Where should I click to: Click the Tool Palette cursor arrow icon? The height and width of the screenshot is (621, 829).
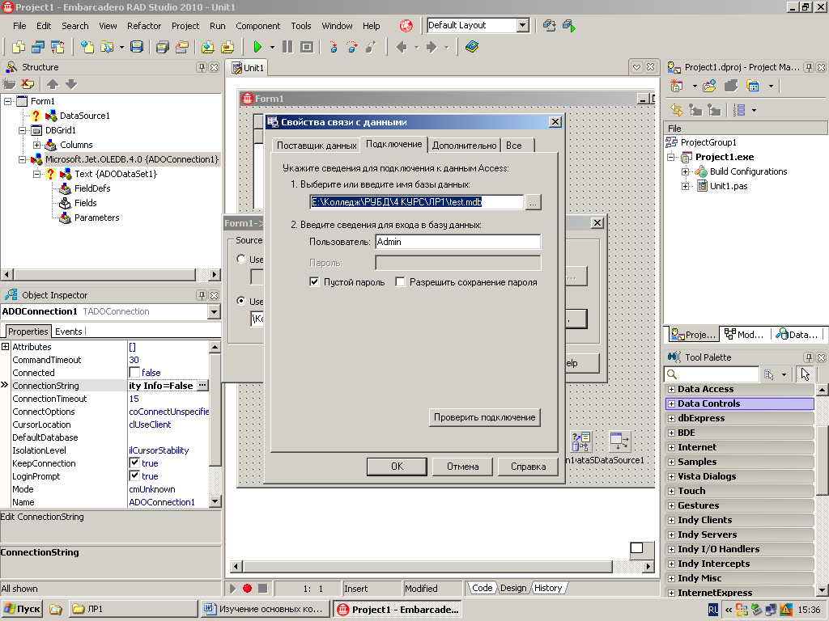[x=806, y=374]
